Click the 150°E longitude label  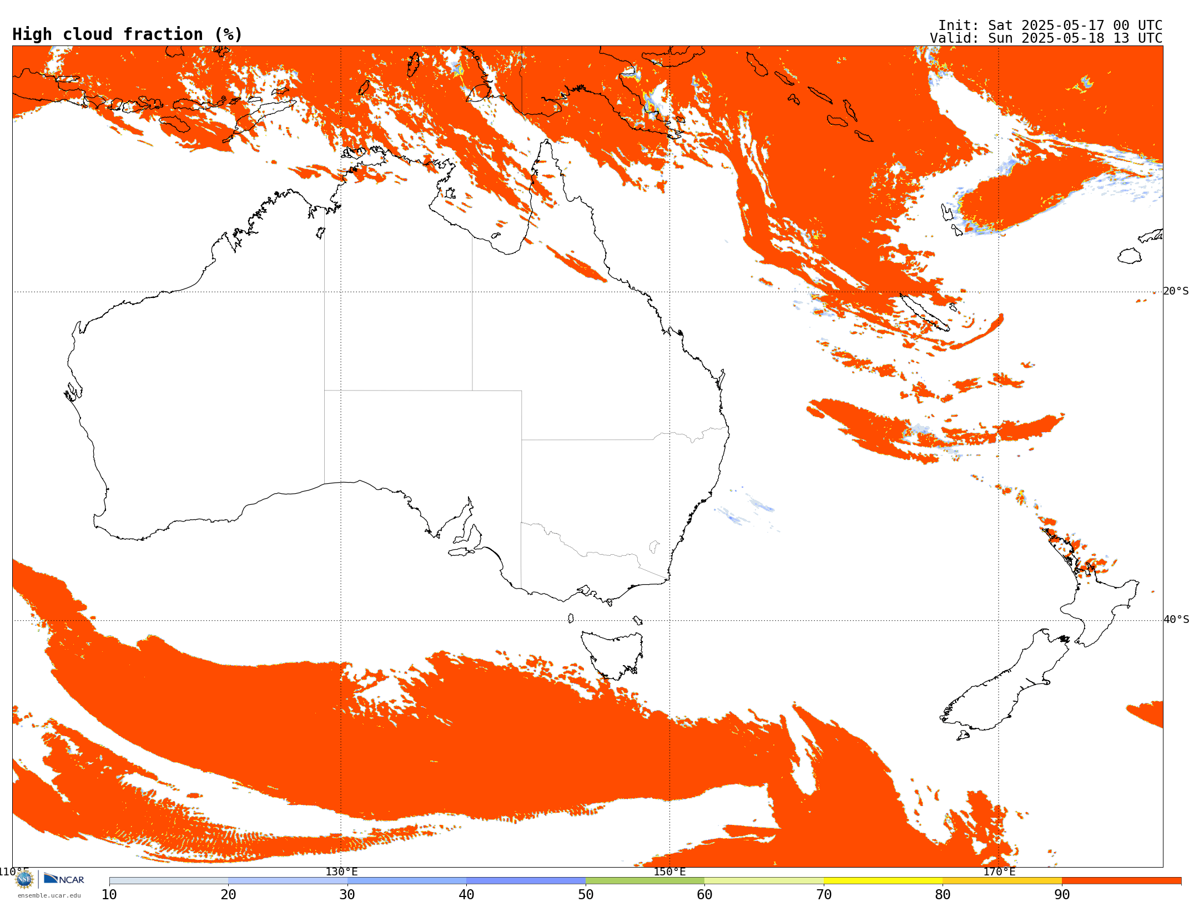click(669, 871)
